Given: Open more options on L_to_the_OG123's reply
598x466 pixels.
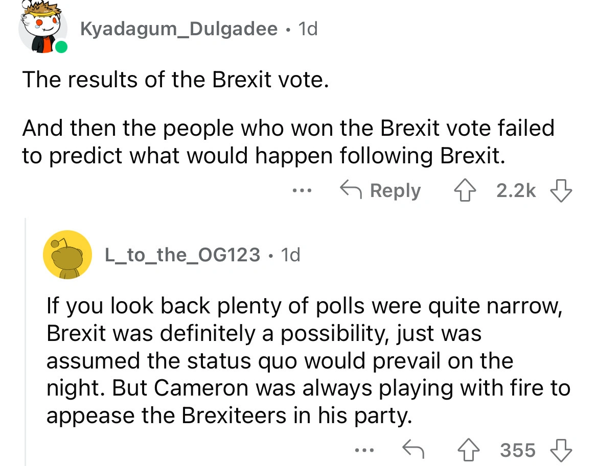Looking at the screenshot, I should tap(365, 450).
